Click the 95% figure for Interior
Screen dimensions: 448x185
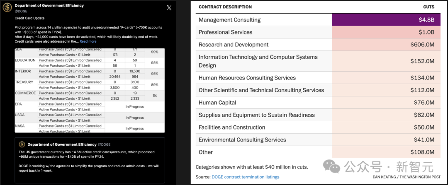click(155, 74)
